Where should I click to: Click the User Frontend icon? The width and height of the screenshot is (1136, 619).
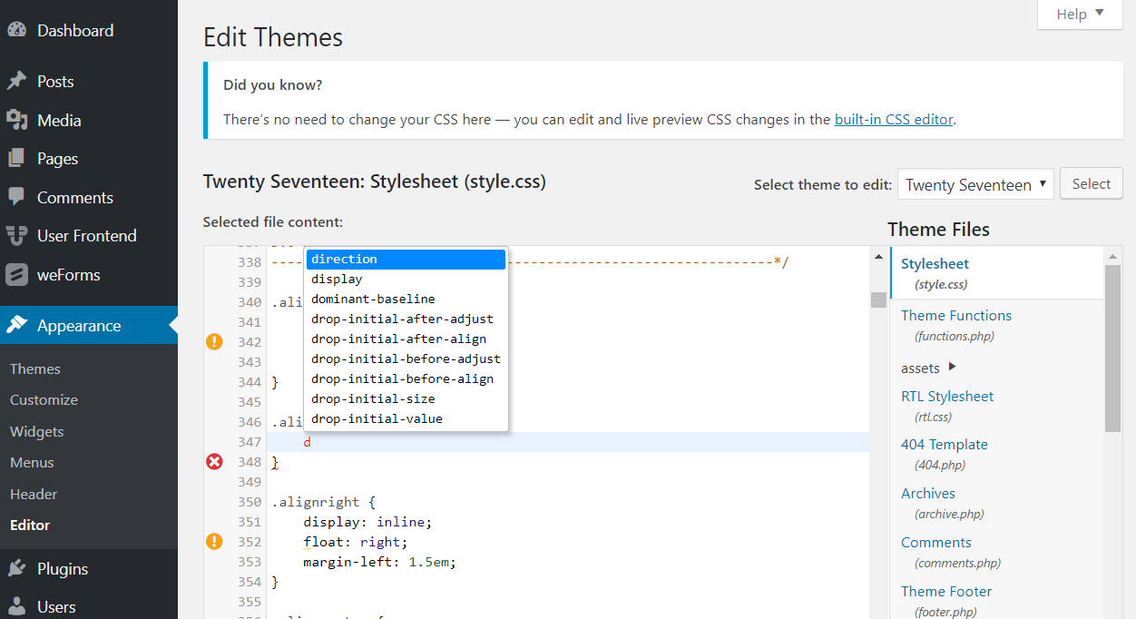click(16, 235)
